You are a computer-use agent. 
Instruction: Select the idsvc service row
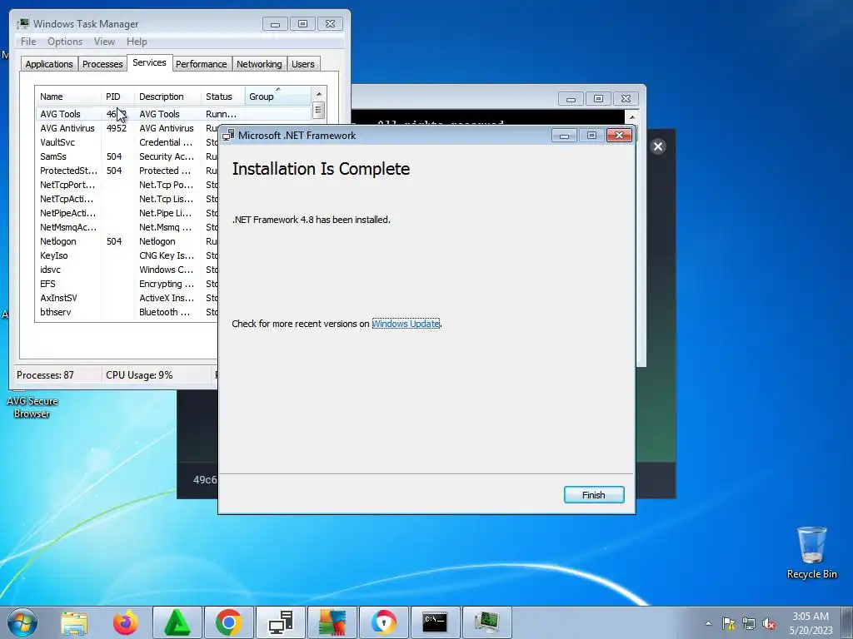pyautogui.click(x=127, y=270)
